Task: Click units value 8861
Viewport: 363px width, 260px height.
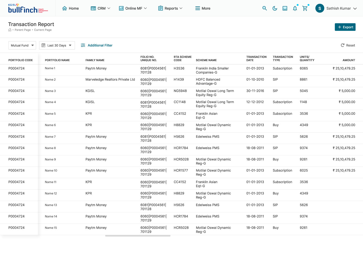Action: coord(304,79)
